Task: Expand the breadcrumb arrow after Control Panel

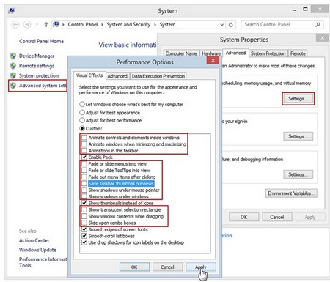Action: [x=102, y=25]
